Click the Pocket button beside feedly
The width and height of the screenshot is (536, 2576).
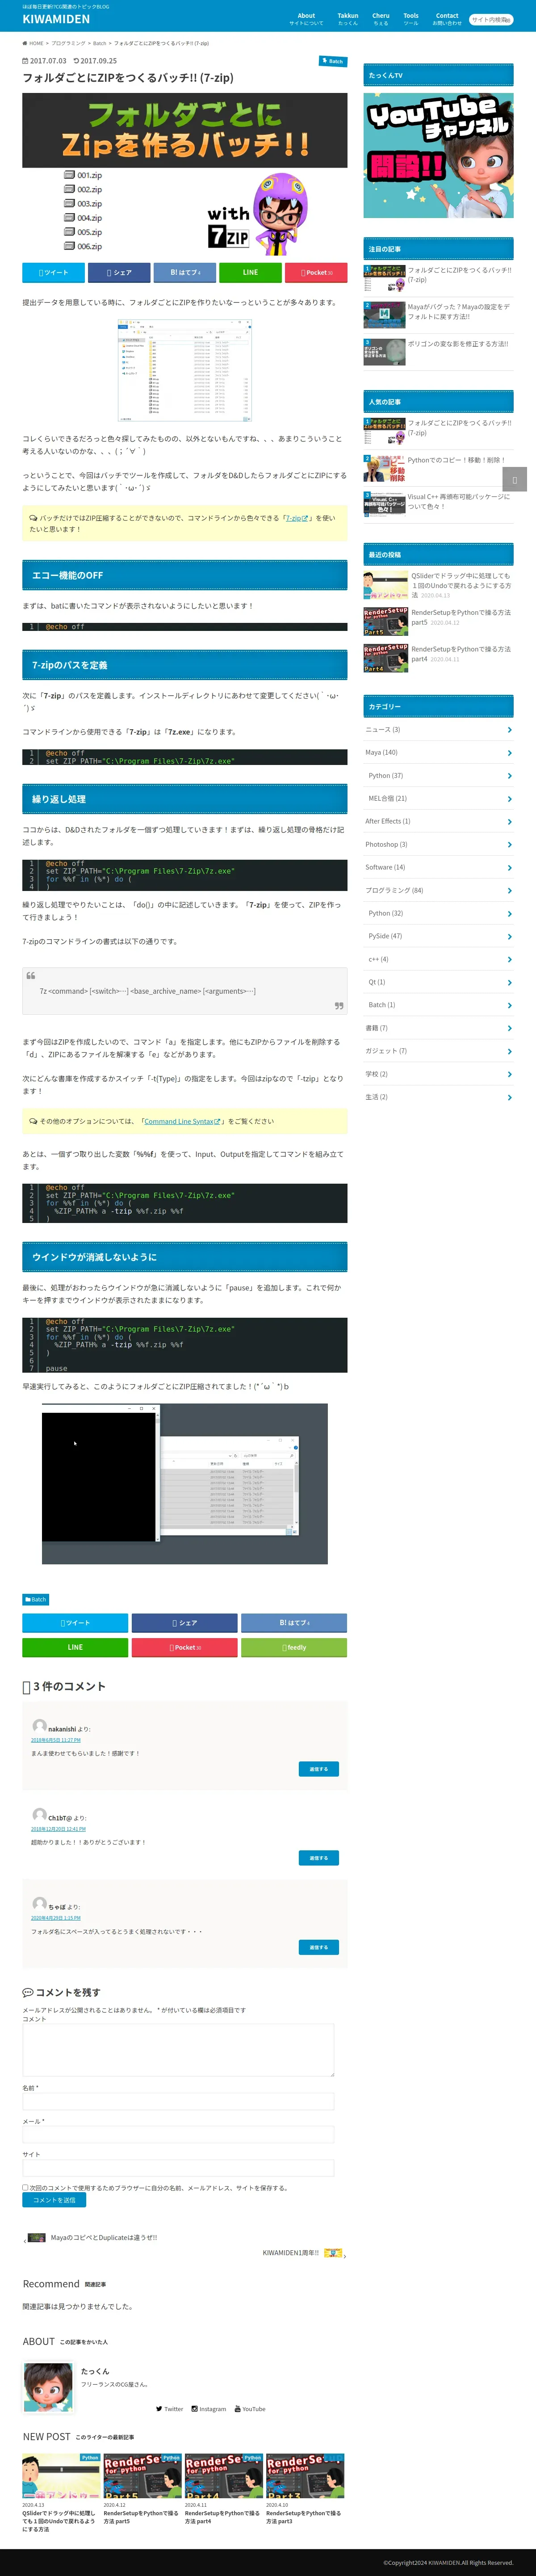point(185,1647)
